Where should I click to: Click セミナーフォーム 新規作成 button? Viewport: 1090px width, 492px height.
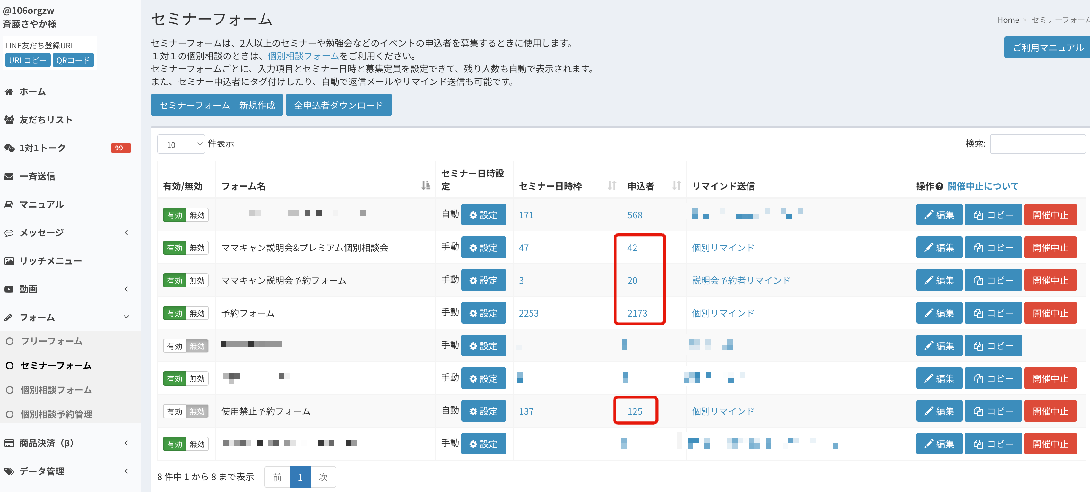(x=217, y=105)
